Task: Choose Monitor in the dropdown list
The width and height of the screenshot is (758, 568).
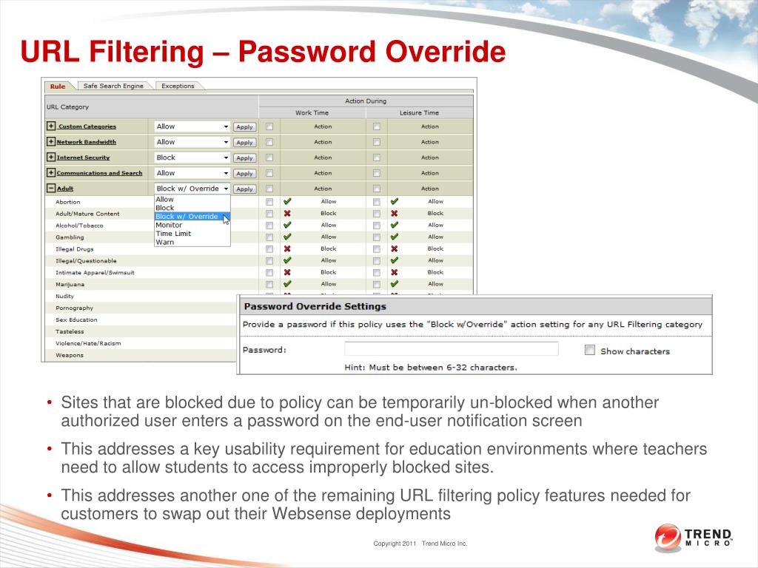Action: pos(192,225)
